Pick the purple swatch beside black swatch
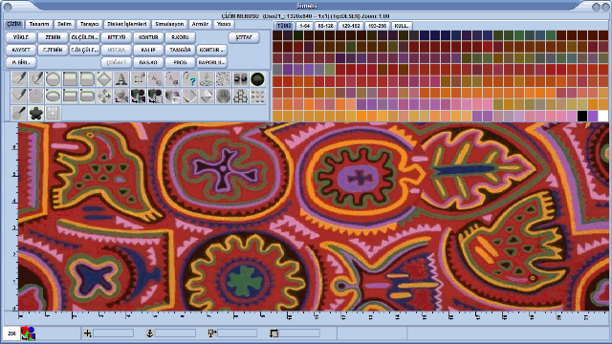The height and width of the screenshot is (344, 612). [x=593, y=116]
